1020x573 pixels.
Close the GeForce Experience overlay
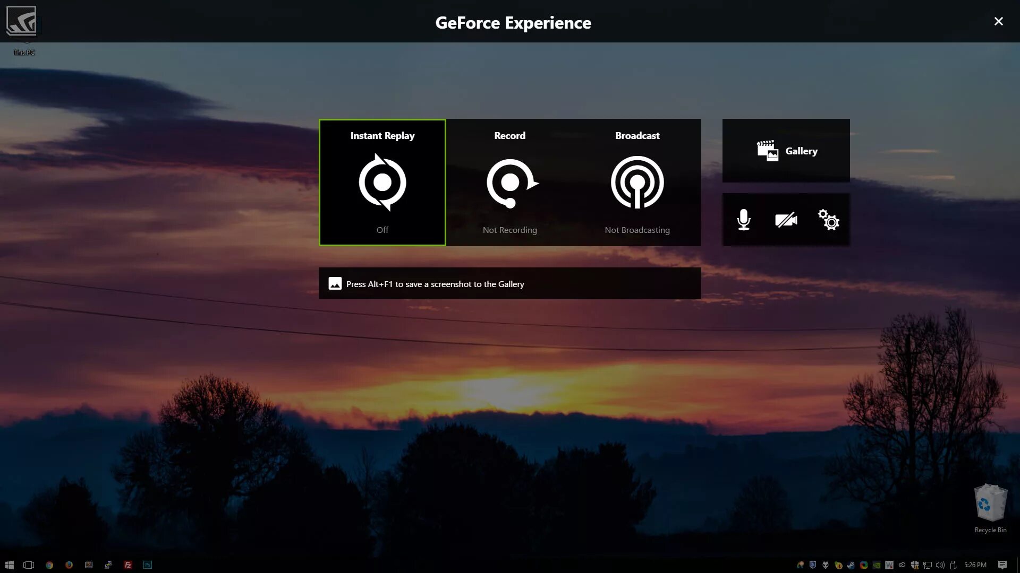(999, 21)
